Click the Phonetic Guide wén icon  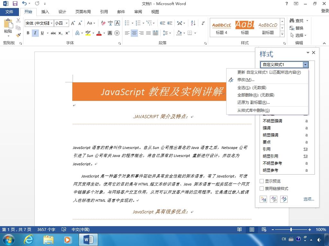[110, 23]
